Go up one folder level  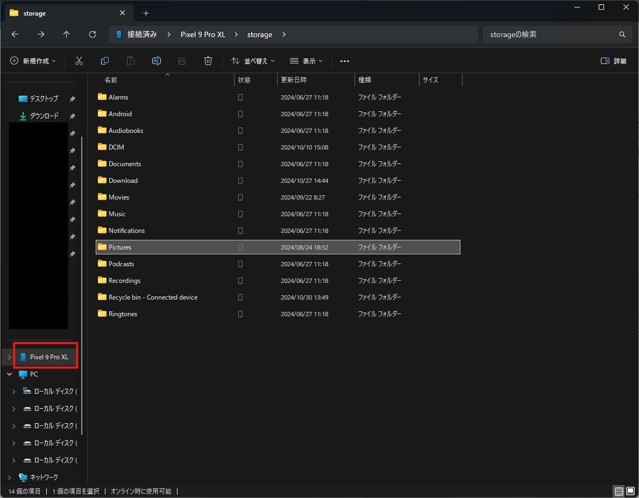(x=67, y=34)
